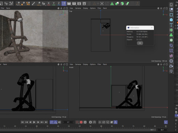Screen dimensions: 178x133
Task: Play animation forward in timeline
Action: [x=34, y=122]
